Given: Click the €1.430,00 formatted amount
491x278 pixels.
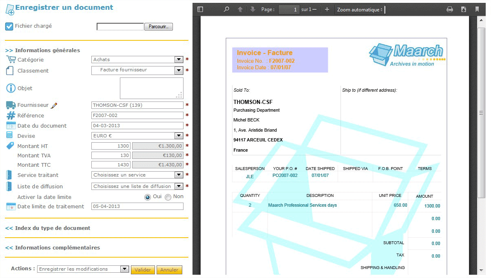Looking at the screenshot, I should click(x=158, y=165).
